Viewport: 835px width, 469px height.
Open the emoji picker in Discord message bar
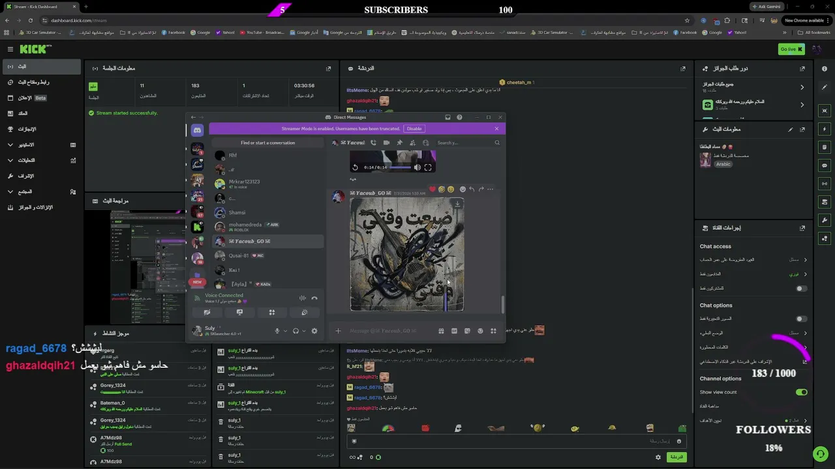click(480, 331)
